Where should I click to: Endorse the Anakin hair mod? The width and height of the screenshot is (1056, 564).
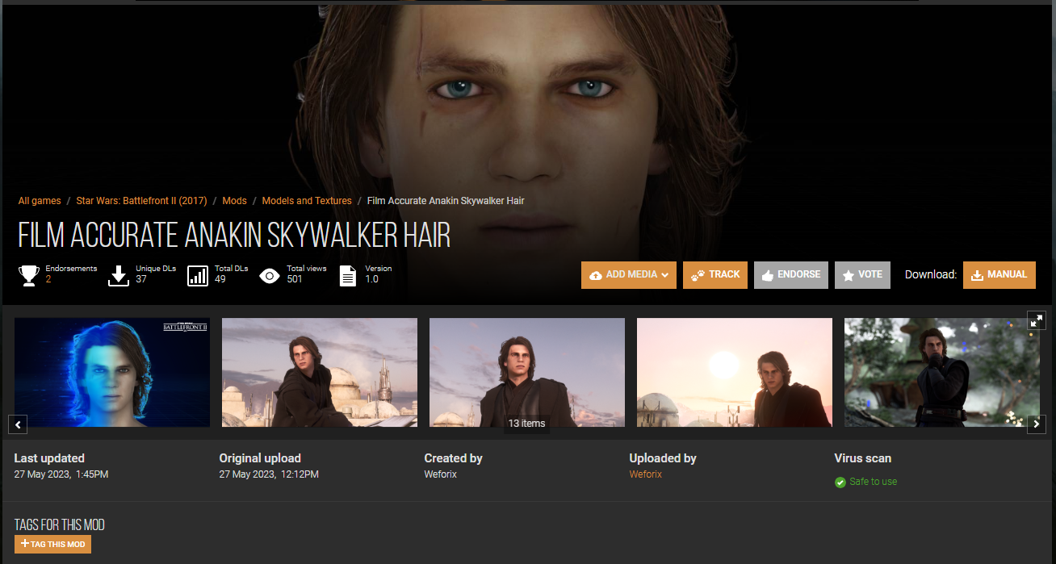pos(791,275)
